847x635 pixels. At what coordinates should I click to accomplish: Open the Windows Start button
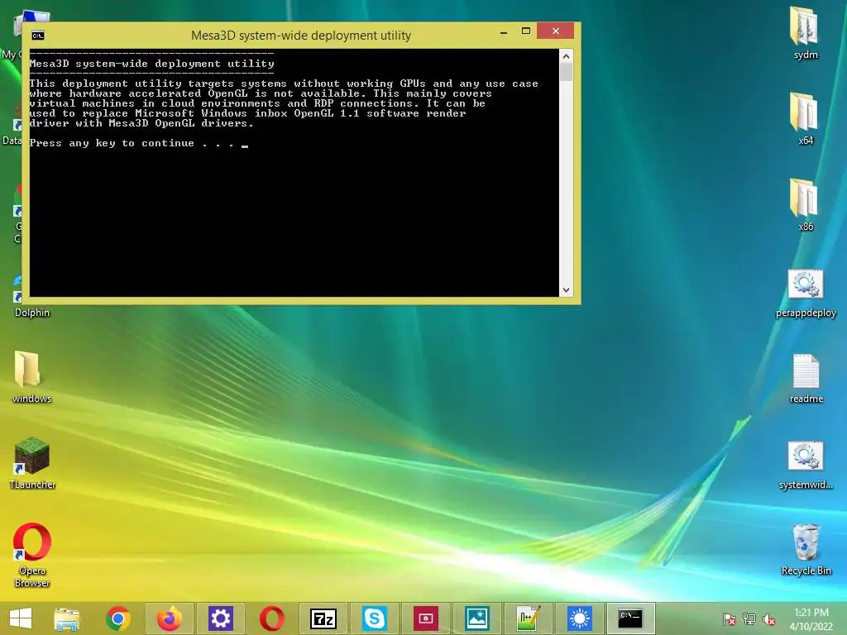pyautogui.click(x=21, y=618)
